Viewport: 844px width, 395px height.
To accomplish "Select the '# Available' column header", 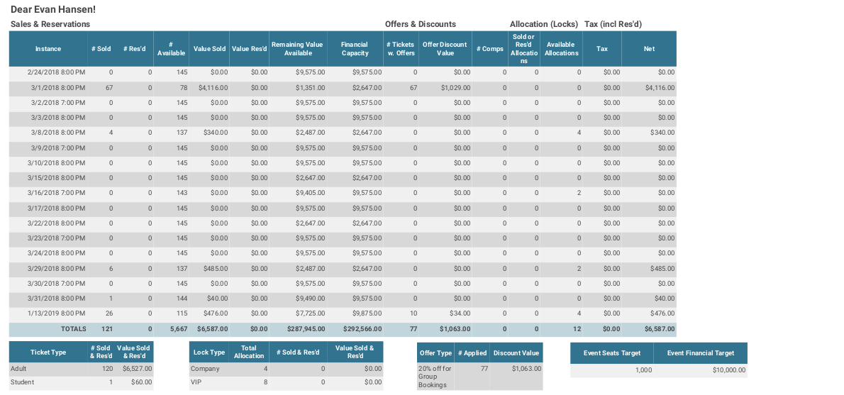I will coord(171,49).
